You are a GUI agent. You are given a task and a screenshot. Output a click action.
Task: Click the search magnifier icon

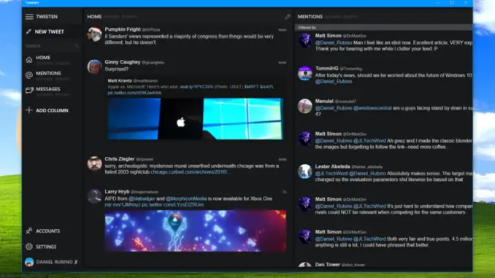[x=77, y=46]
